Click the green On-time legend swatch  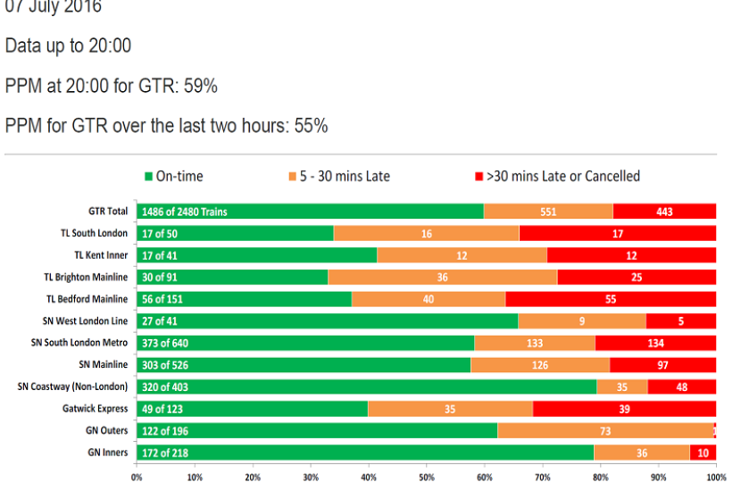click(x=148, y=177)
